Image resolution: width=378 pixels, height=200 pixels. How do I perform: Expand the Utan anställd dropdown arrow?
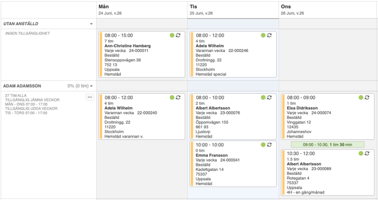click(x=91, y=24)
